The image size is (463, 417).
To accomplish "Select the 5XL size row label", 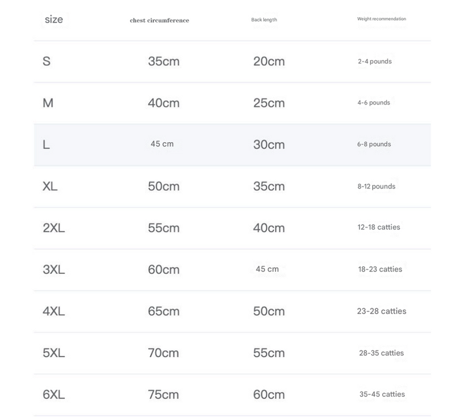I will click(54, 353).
